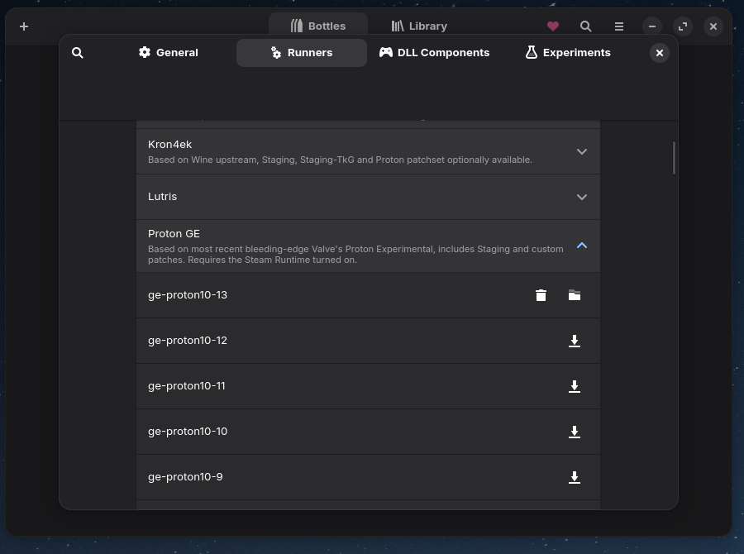The width and height of the screenshot is (744, 554).
Task: Select the ge-proton10-10 row text
Action: (x=188, y=432)
